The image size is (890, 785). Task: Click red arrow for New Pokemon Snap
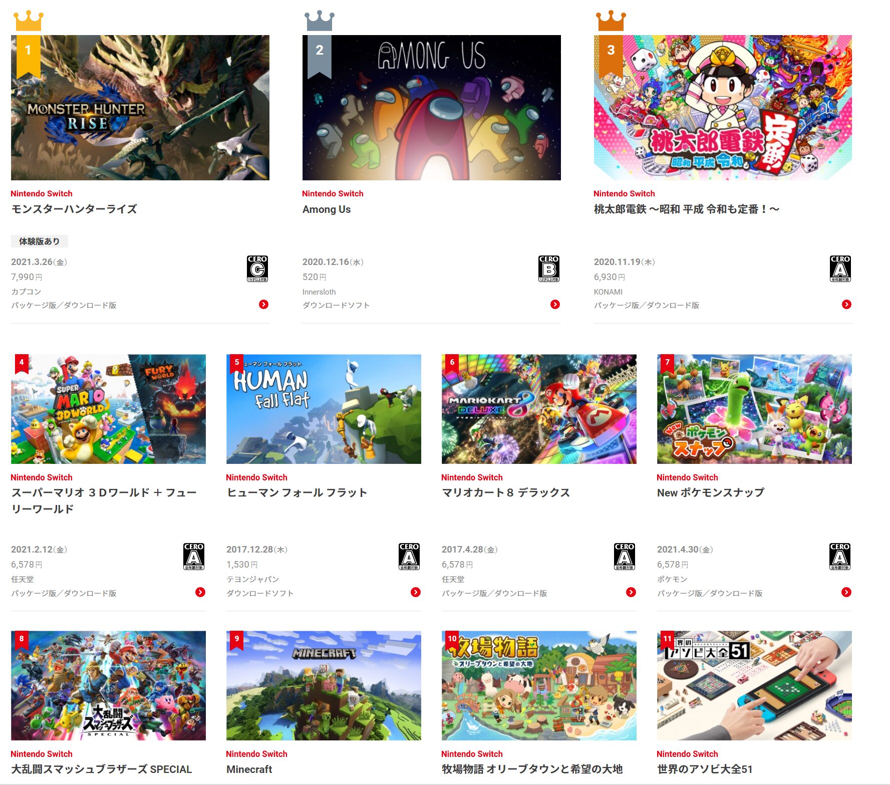coord(846,592)
